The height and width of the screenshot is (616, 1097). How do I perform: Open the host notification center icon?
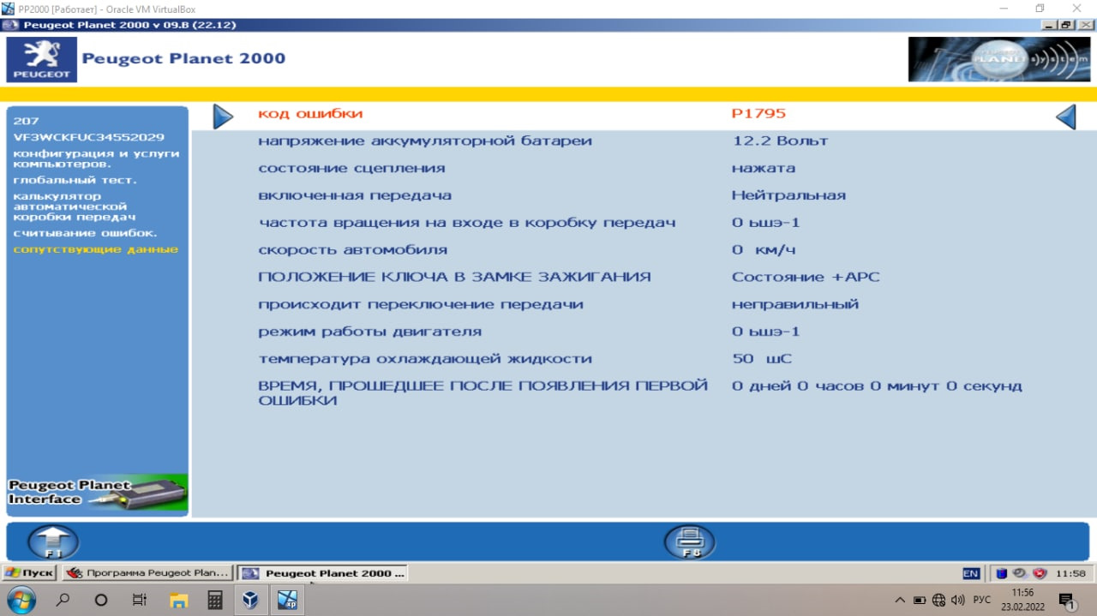1068,601
